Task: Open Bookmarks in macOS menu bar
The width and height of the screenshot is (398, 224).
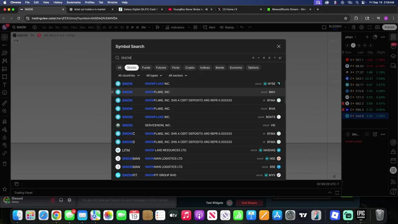Action: tap(74, 2)
